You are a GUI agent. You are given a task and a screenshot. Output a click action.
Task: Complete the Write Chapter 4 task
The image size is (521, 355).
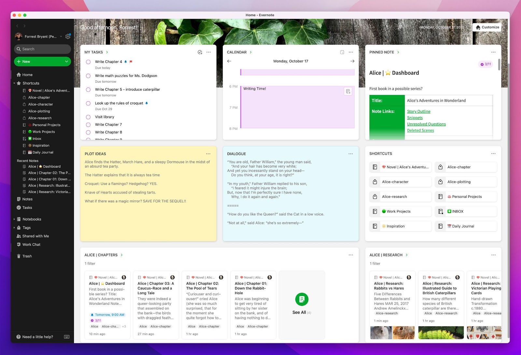click(88, 62)
